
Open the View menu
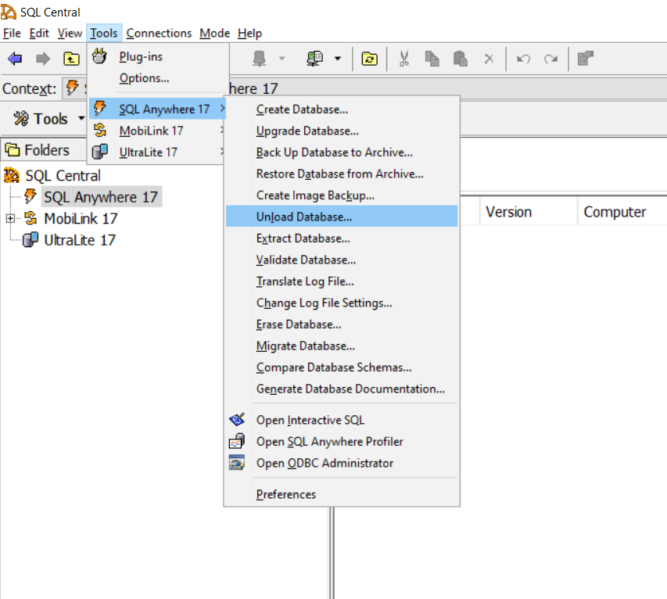[70, 33]
